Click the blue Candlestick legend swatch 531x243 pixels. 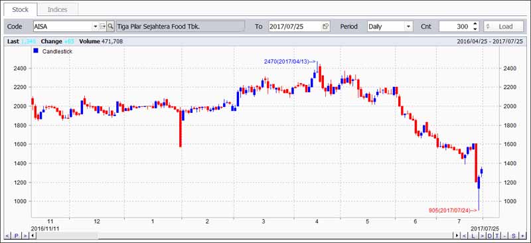[36, 51]
